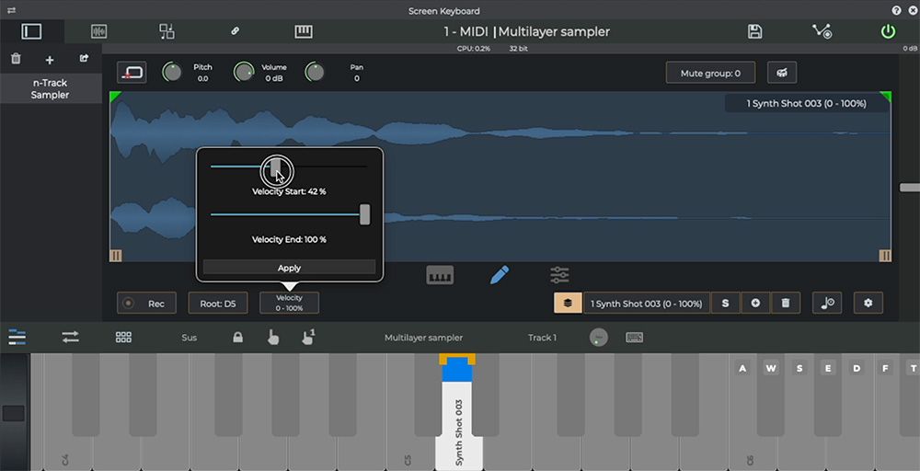This screenshot has width=920, height=471.
Task: Show keyboard mapping via the small piano icon
Action: tap(440, 274)
